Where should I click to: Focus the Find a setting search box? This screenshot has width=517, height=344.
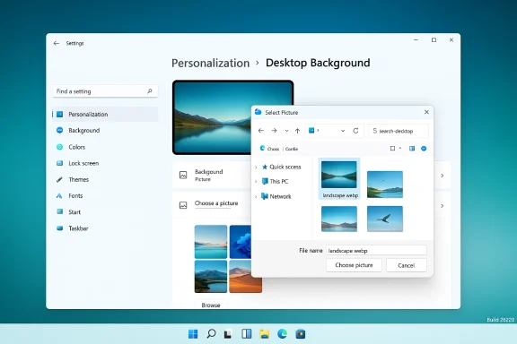tap(105, 91)
